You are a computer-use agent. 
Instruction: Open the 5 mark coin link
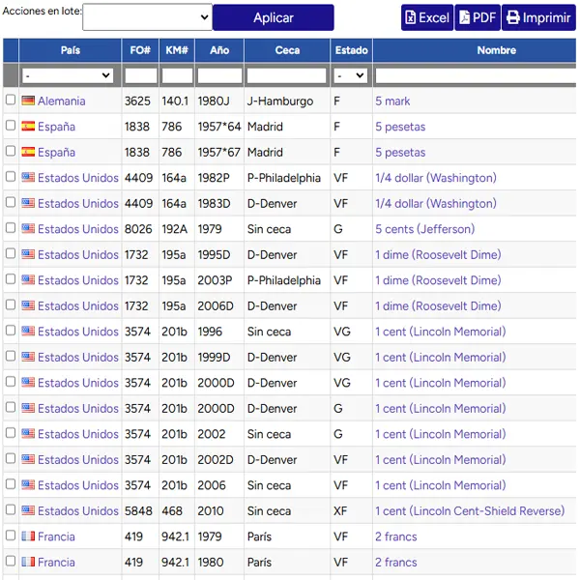point(392,101)
